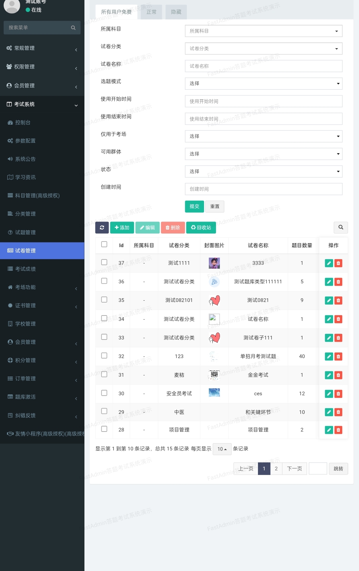Open 控制台 dashboard in sidebar

click(42, 122)
